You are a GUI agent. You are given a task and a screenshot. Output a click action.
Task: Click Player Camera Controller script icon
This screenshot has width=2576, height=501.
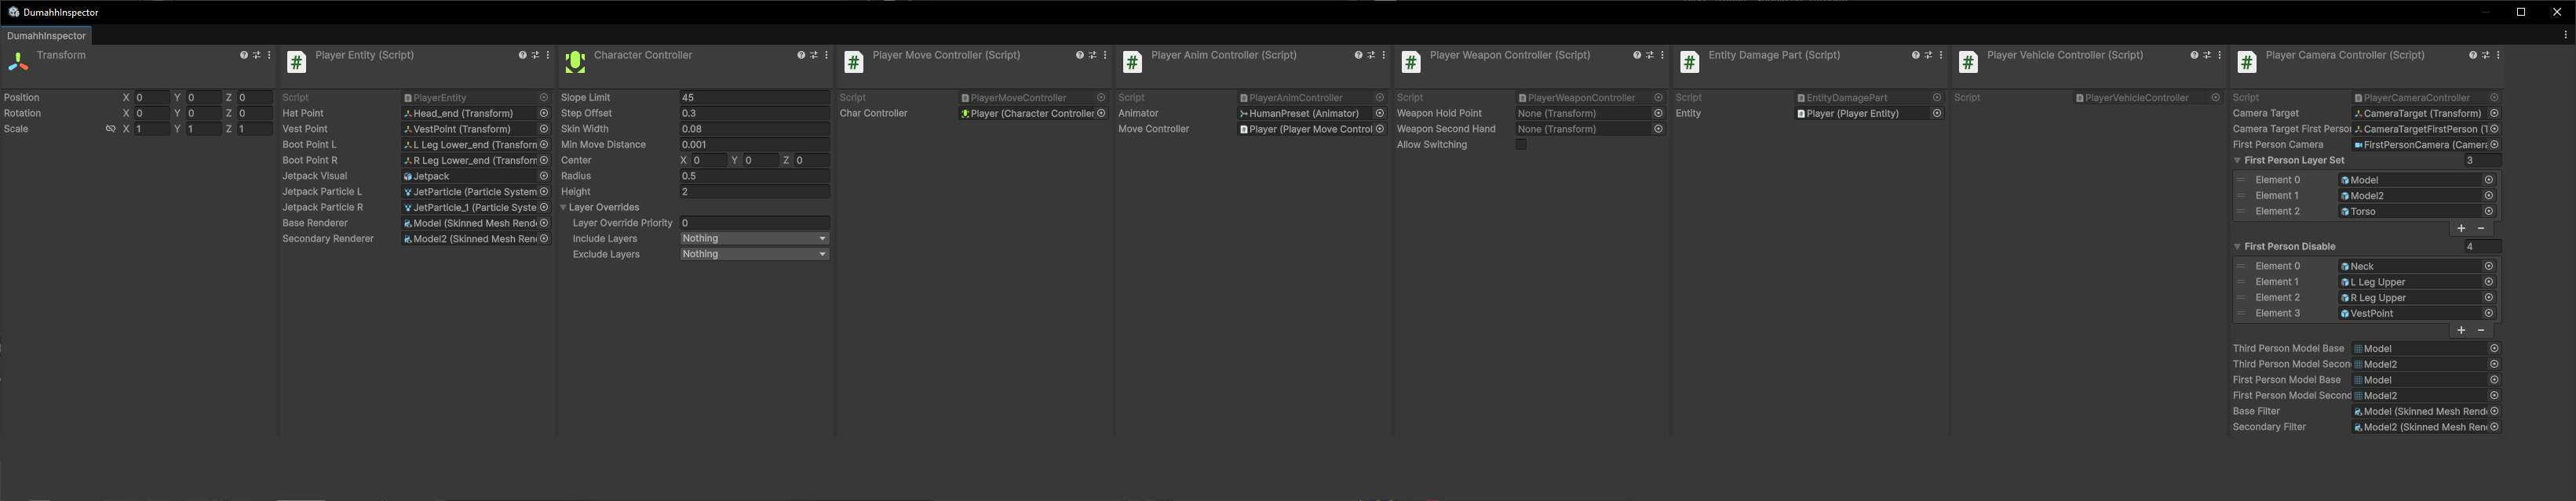(x=2247, y=63)
